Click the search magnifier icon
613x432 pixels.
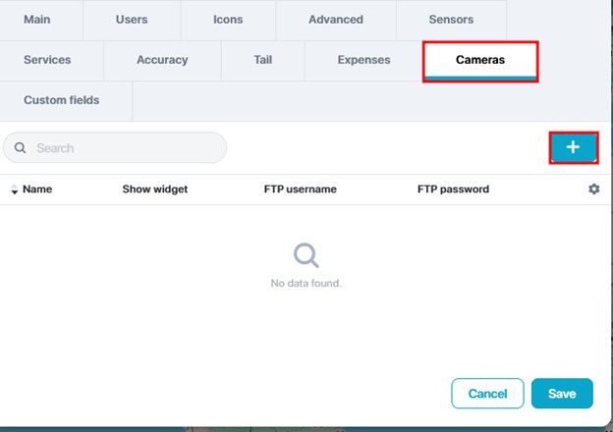[x=21, y=148]
